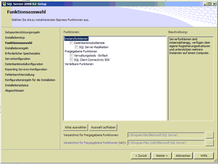This screenshot has height=164, width=218.
Task: Select the Installationsstatus step
Action: click(17, 85)
